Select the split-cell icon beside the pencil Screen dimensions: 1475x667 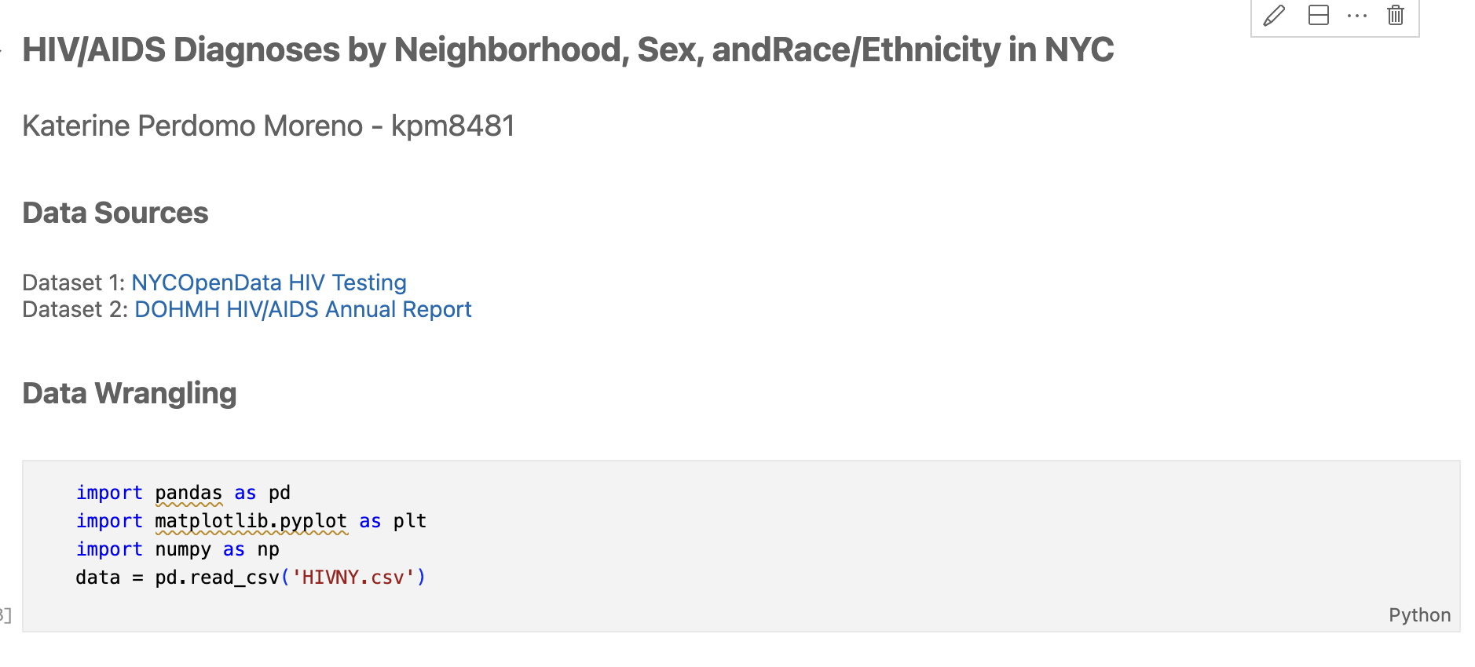coord(1318,15)
